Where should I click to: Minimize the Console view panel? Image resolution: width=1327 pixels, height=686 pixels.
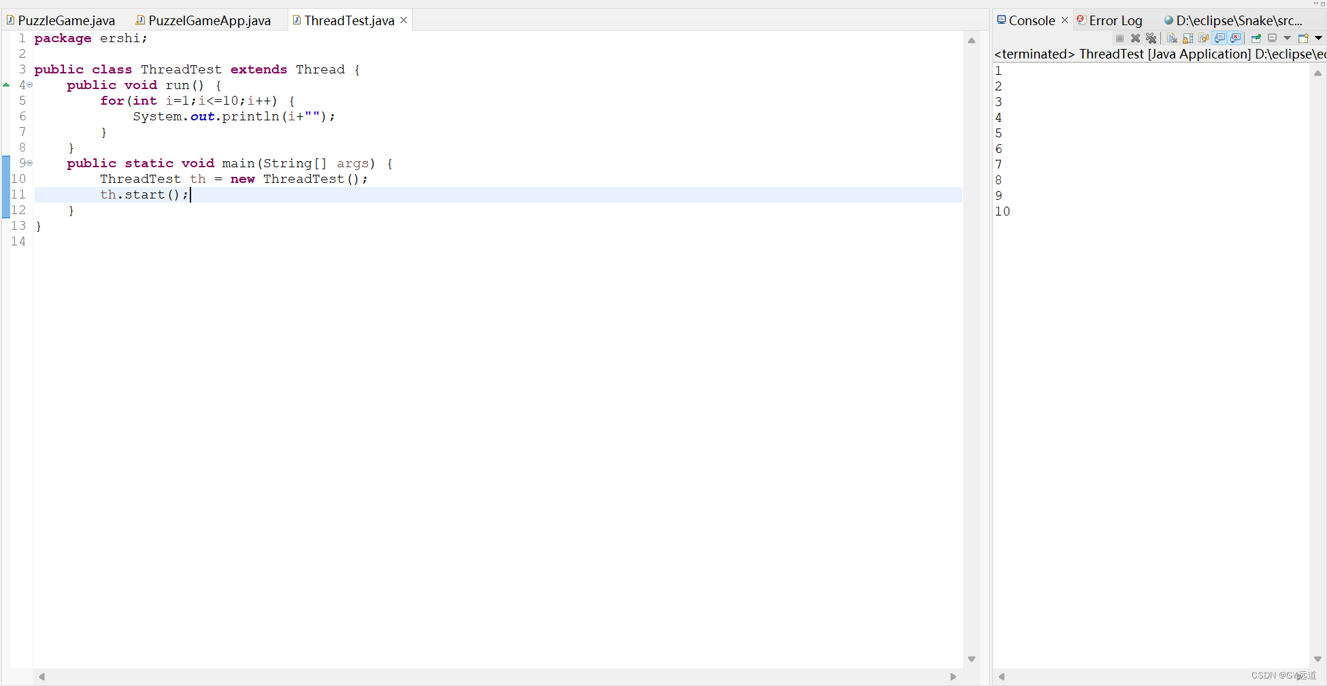pos(1315,3)
